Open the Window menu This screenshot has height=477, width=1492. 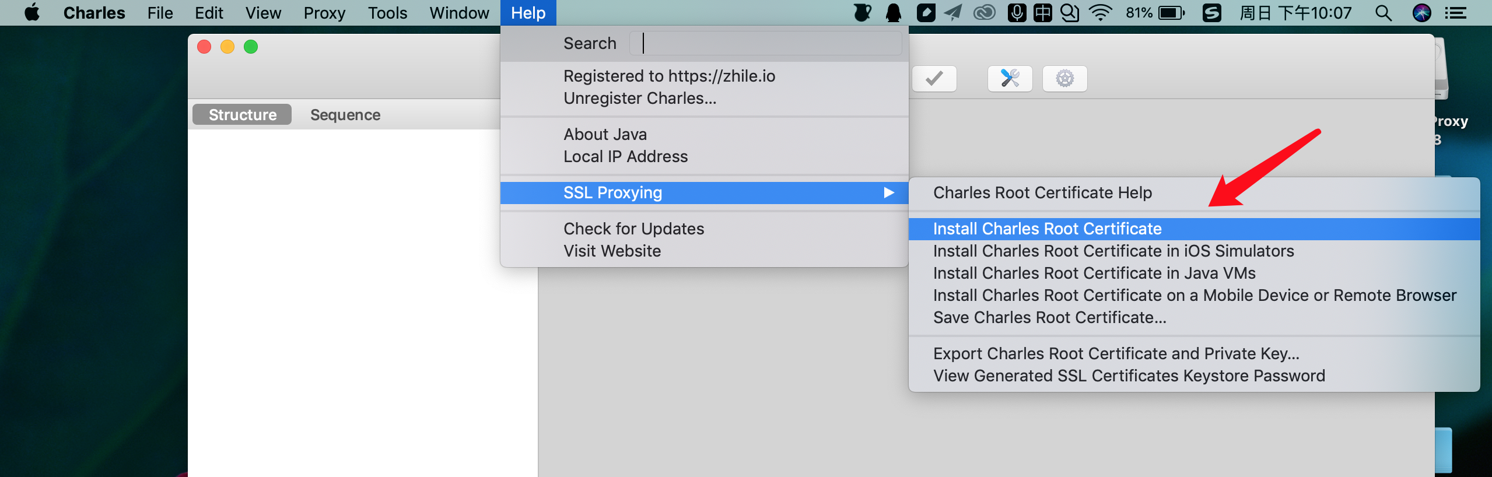click(x=460, y=13)
